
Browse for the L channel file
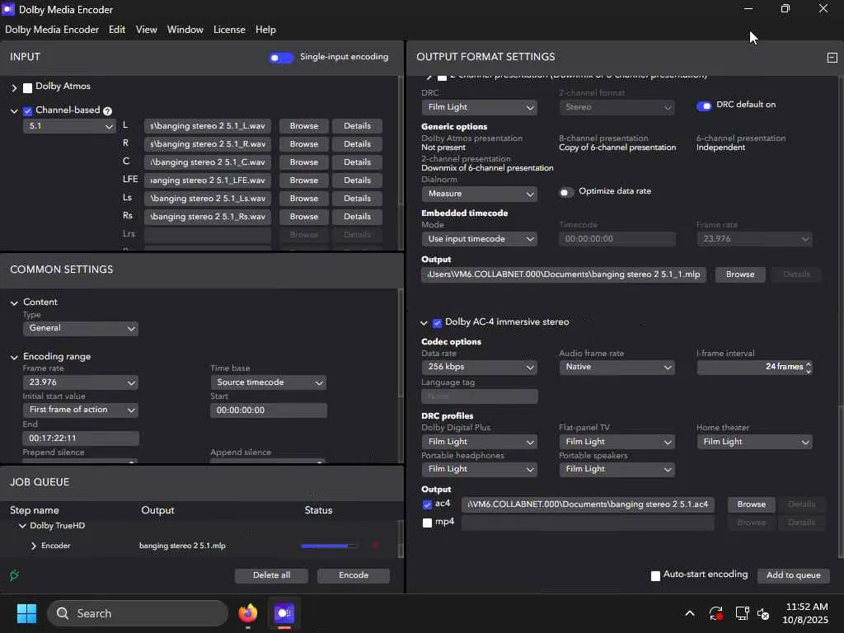click(303, 126)
